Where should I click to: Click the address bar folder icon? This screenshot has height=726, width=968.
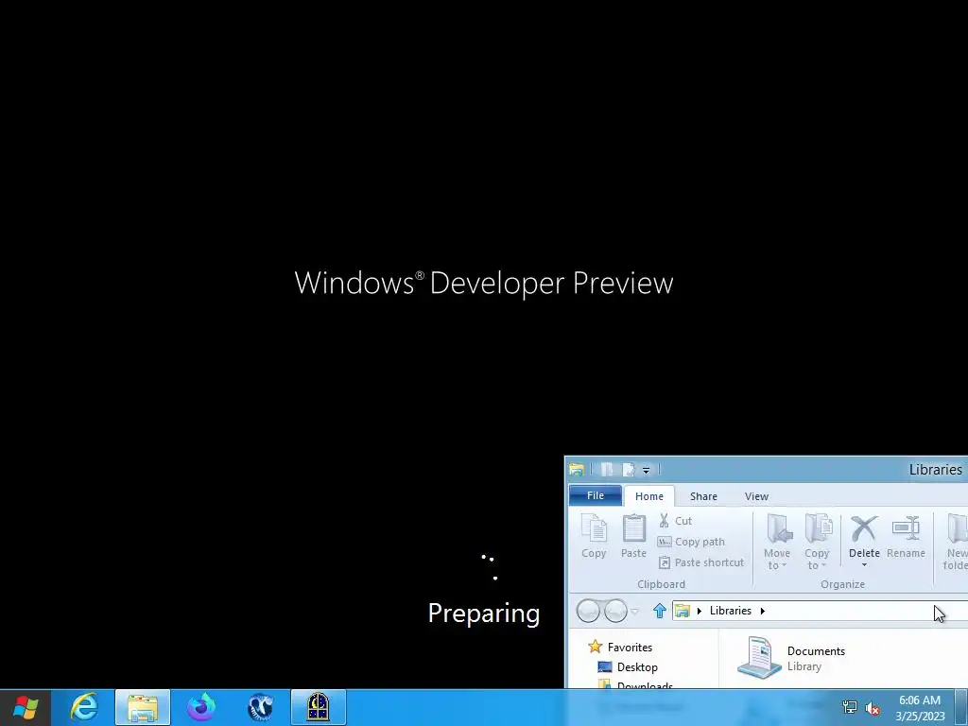coord(683,611)
